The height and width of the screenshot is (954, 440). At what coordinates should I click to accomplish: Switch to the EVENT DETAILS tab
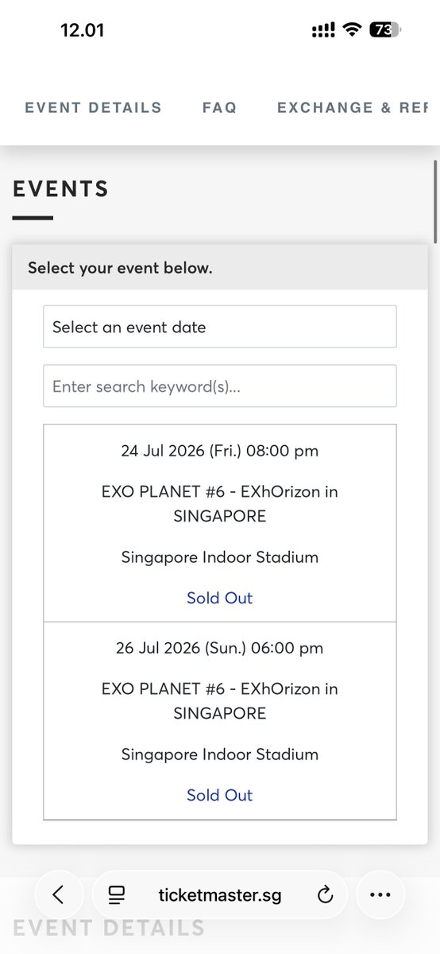(x=93, y=107)
